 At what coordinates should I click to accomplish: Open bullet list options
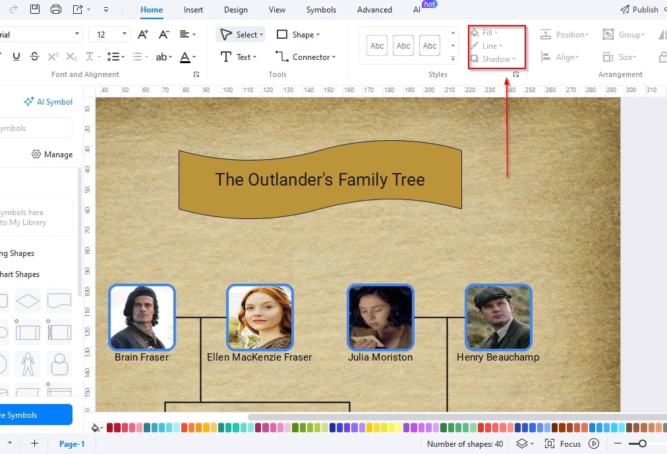[140, 57]
